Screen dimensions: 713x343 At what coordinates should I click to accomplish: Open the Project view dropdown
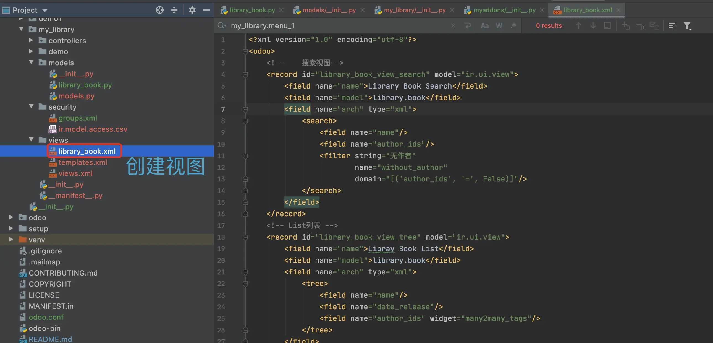[x=44, y=11]
